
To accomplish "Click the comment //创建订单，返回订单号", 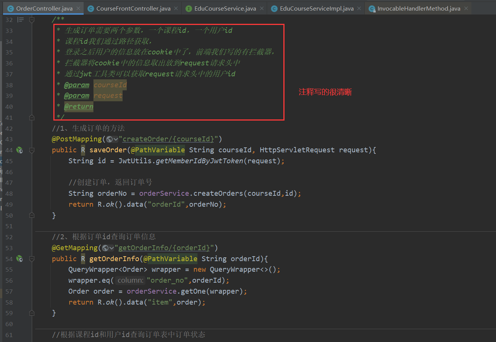I will coord(110,183).
